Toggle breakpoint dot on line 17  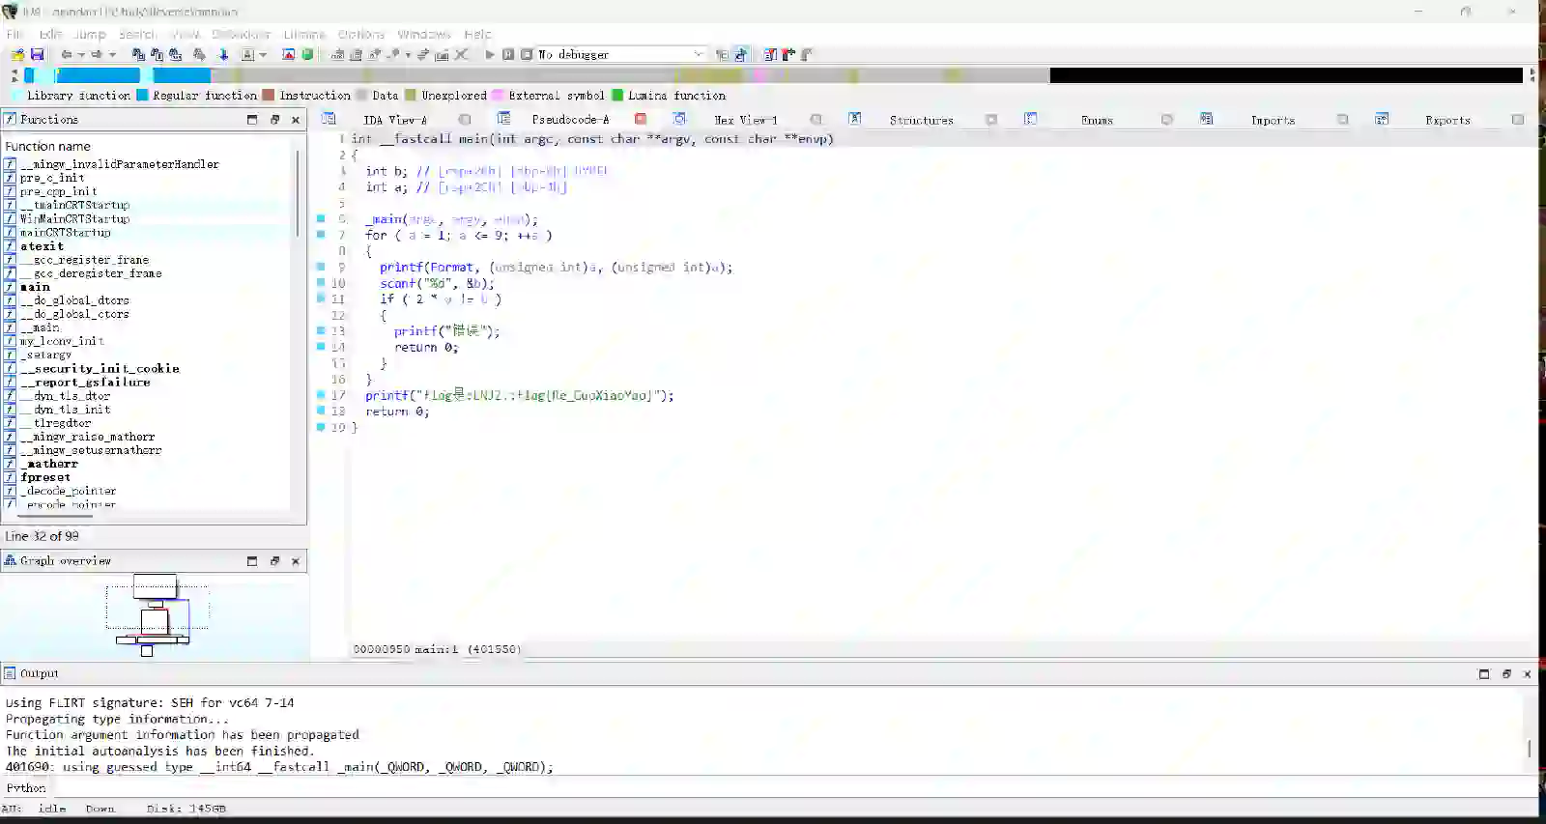click(321, 395)
